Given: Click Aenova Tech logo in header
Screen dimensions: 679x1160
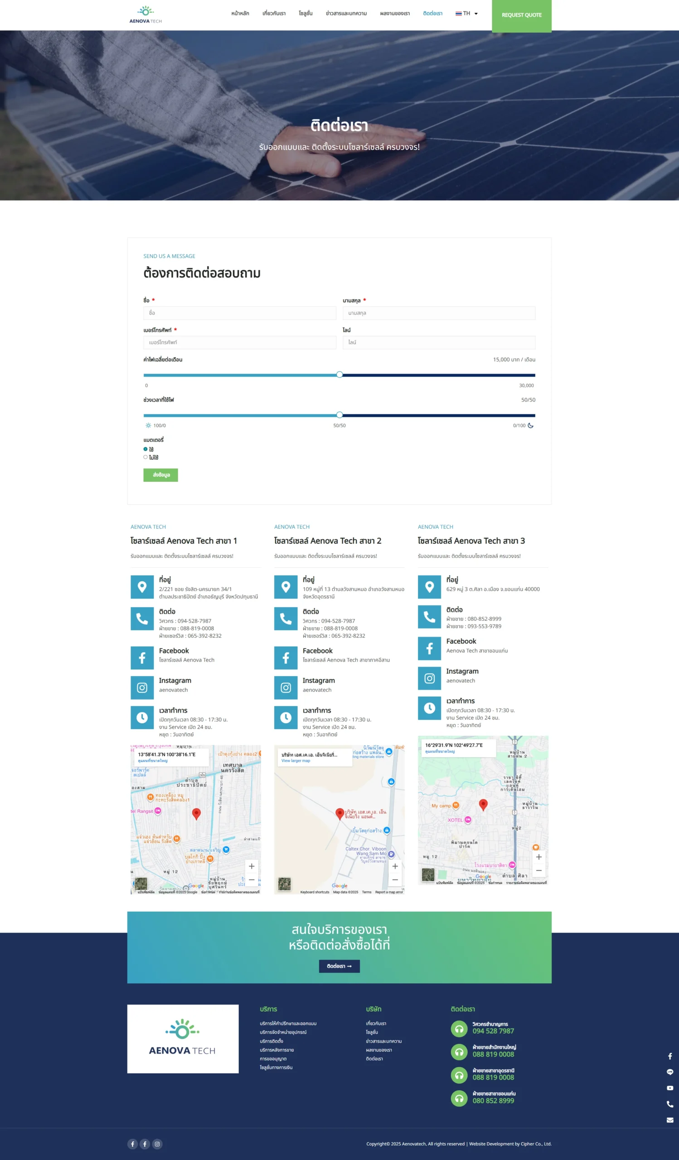Looking at the screenshot, I should (145, 15).
